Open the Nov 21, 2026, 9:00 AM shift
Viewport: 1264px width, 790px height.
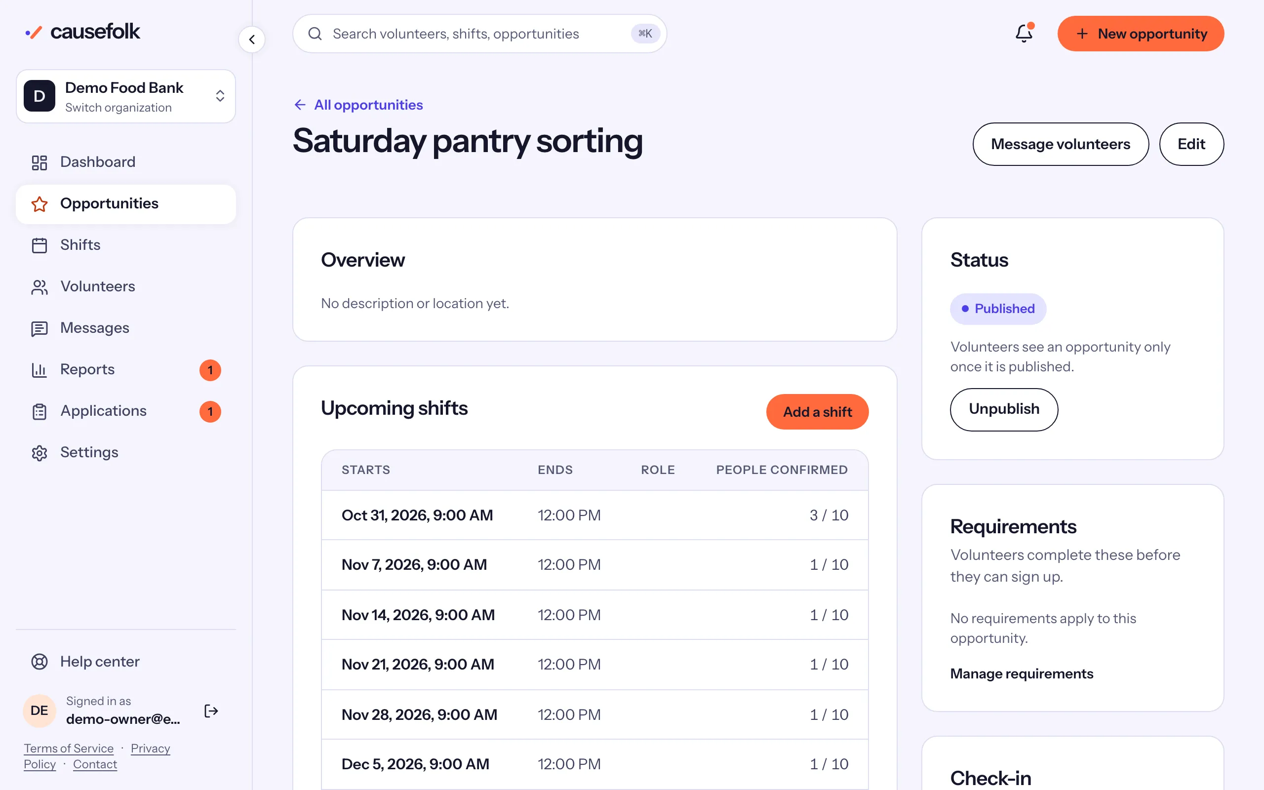coord(594,665)
